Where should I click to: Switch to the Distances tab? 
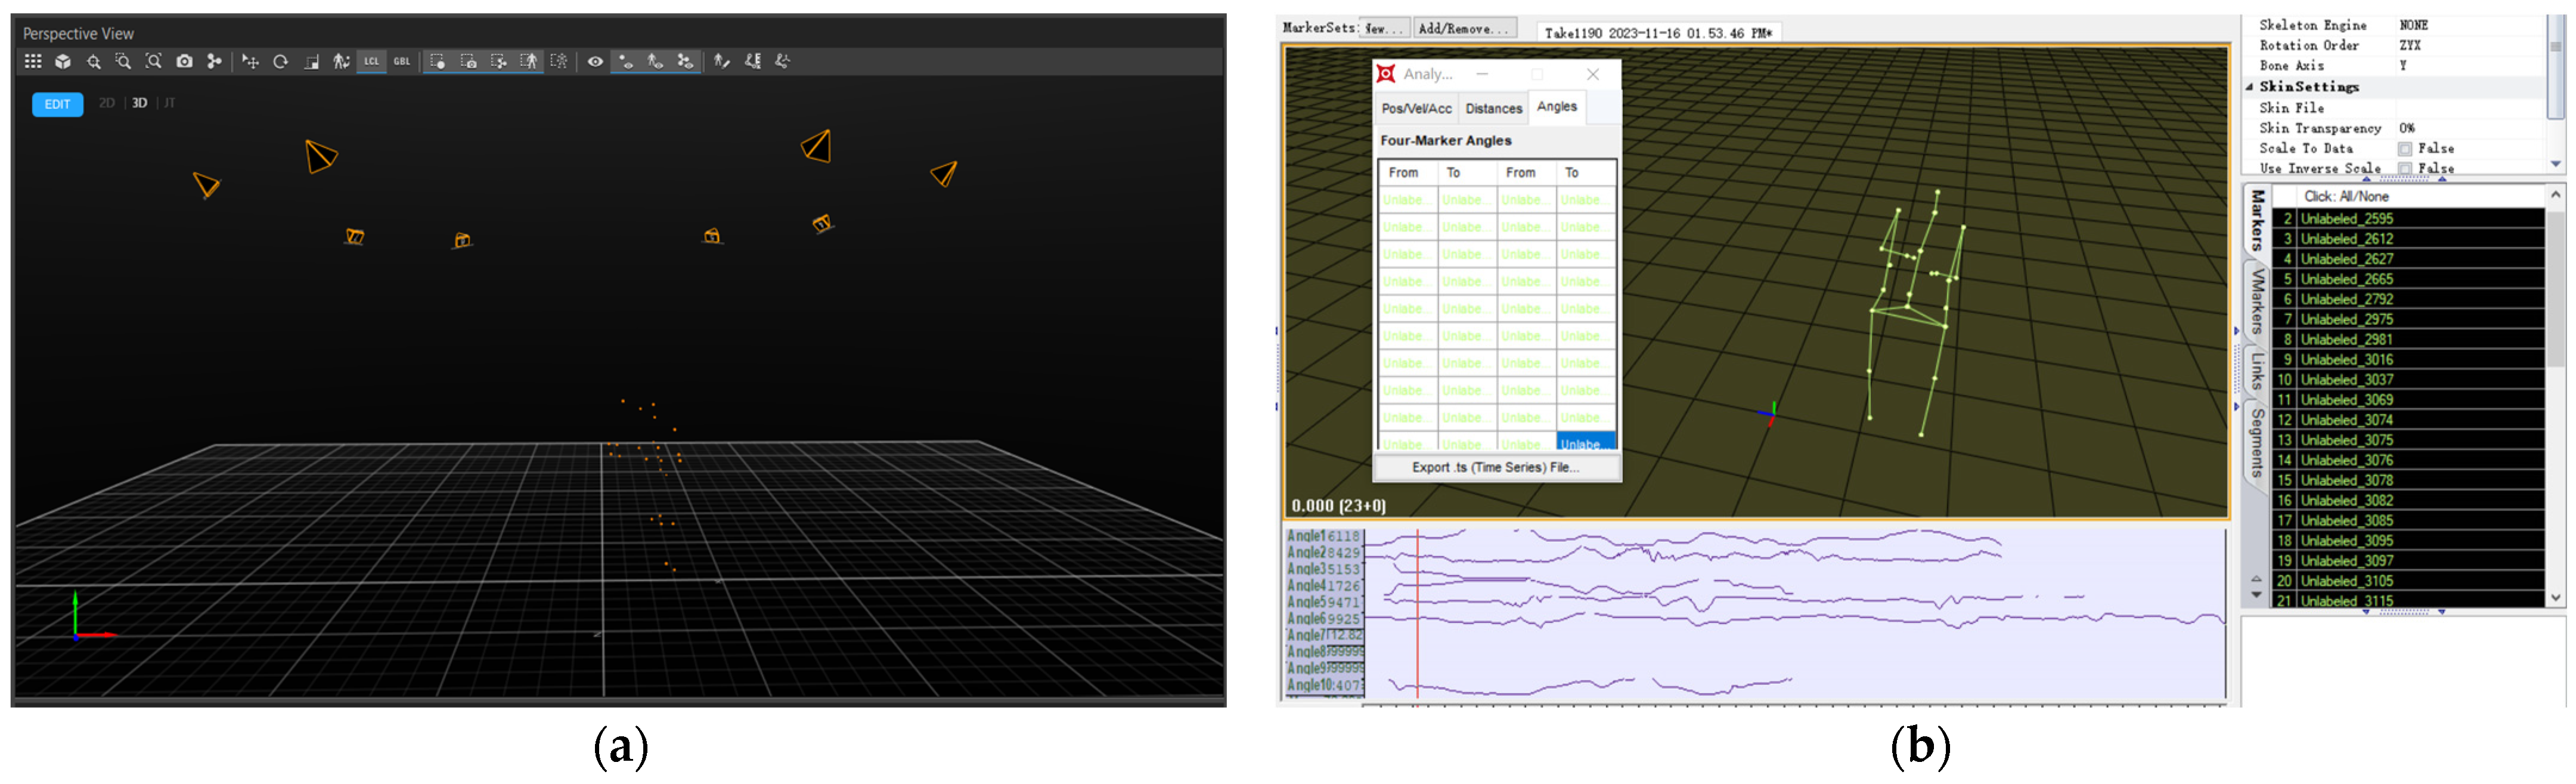click(x=1493, y=109)
